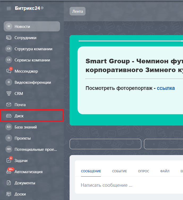The height and width of the screenshot is (200, 183).
Task: Open Структура компании menu item
Action: click(32, 49)
